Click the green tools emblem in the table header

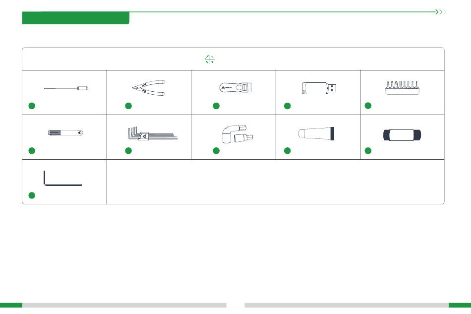tap(210, 59)
